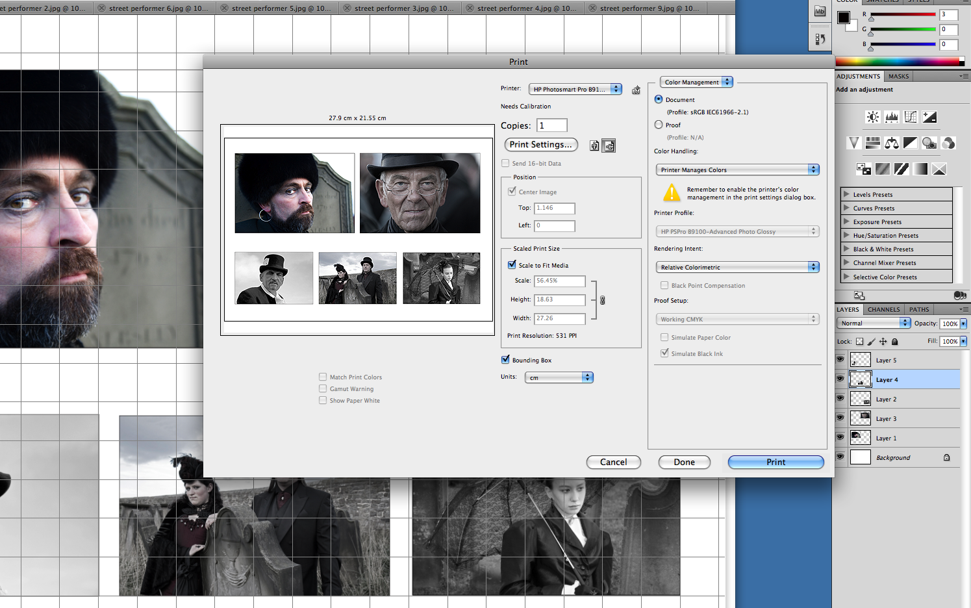Open the Color Handling dropdown
Image resolution: width=971 pixels, height=608 pixels.
[x=738, y=170]
